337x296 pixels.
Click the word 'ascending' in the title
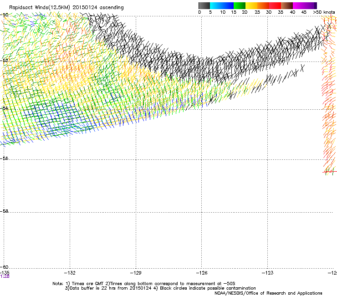112,8
